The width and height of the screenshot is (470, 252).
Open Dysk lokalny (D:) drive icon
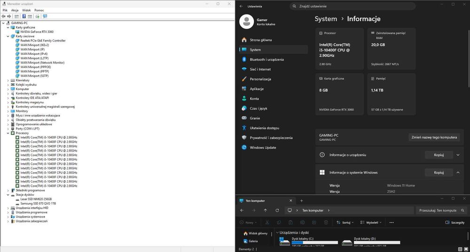click(x=347, y=243)
